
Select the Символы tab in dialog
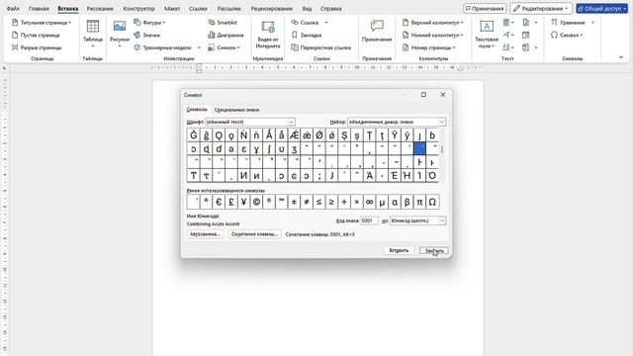[x=197, y=110]
